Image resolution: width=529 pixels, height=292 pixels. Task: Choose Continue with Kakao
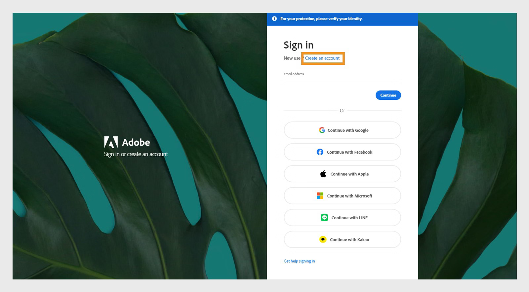342,239
